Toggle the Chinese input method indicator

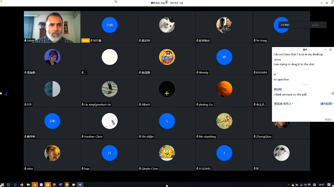pyautogui.click(x=309, y=185)
